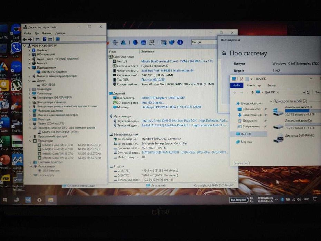Expand the Мережеві адаптери node in Device Manager

(30, 111)
